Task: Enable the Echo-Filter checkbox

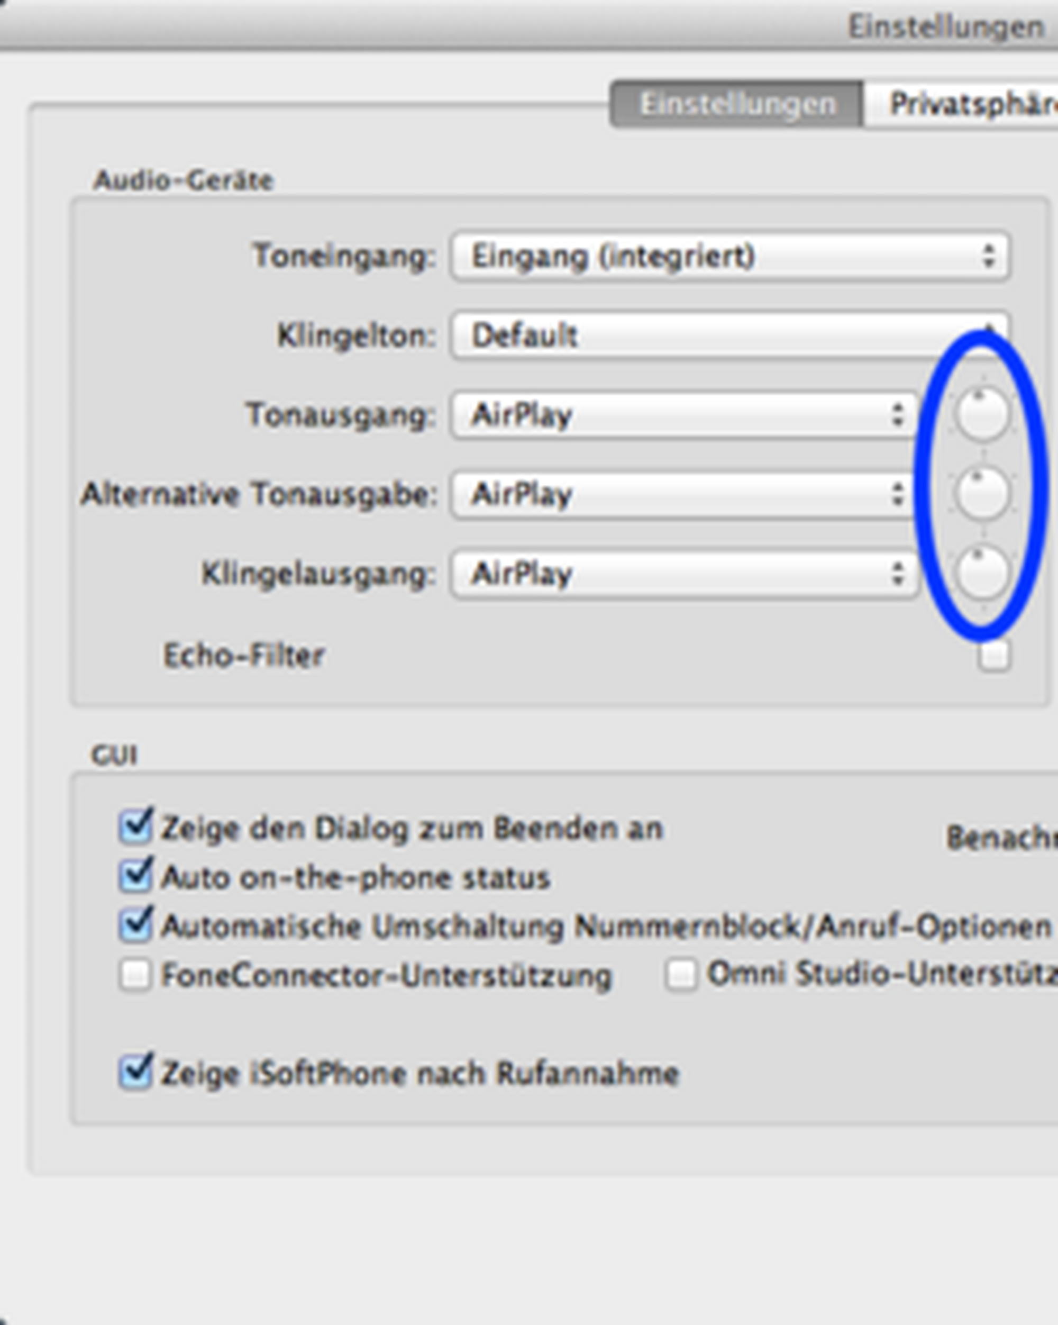Action: pos(993,655)
